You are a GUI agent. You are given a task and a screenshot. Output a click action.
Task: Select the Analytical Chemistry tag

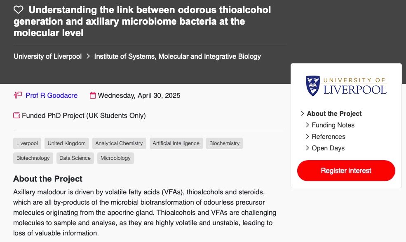tap(119, 143)
